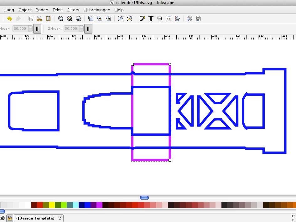Click the blue rounded rectangle shape on left
296x222 pixels.
click(x=34, y=111)
